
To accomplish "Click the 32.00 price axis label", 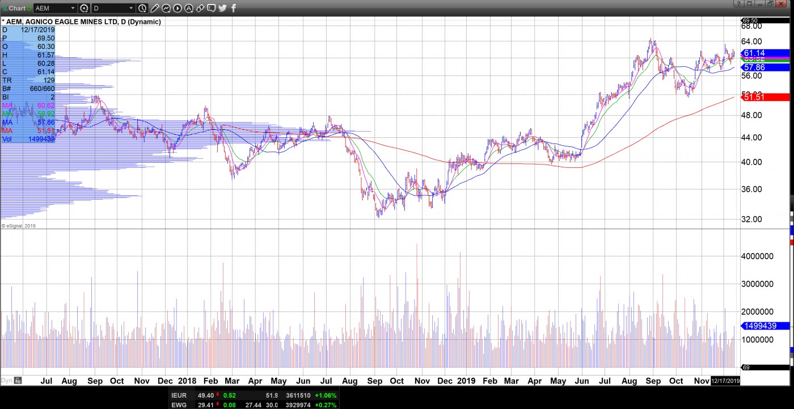I will pos(751,219).
